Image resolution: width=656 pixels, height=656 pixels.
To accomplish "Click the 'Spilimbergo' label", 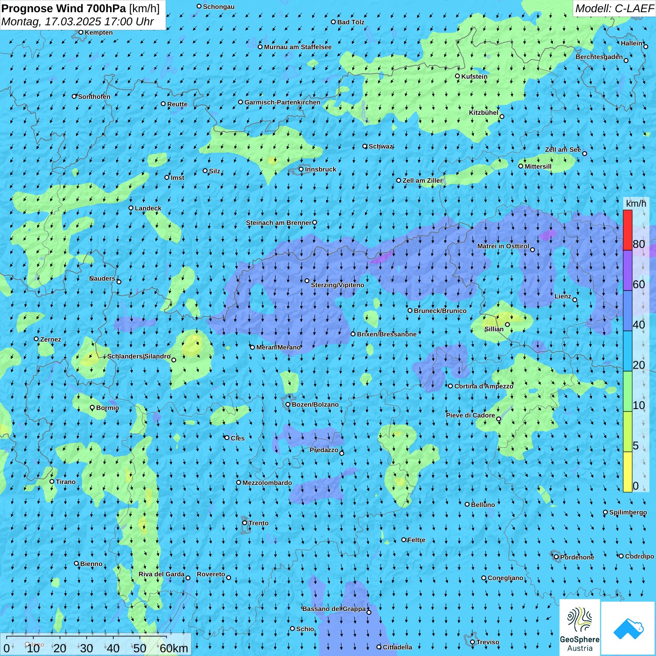I will click(628, 512).
